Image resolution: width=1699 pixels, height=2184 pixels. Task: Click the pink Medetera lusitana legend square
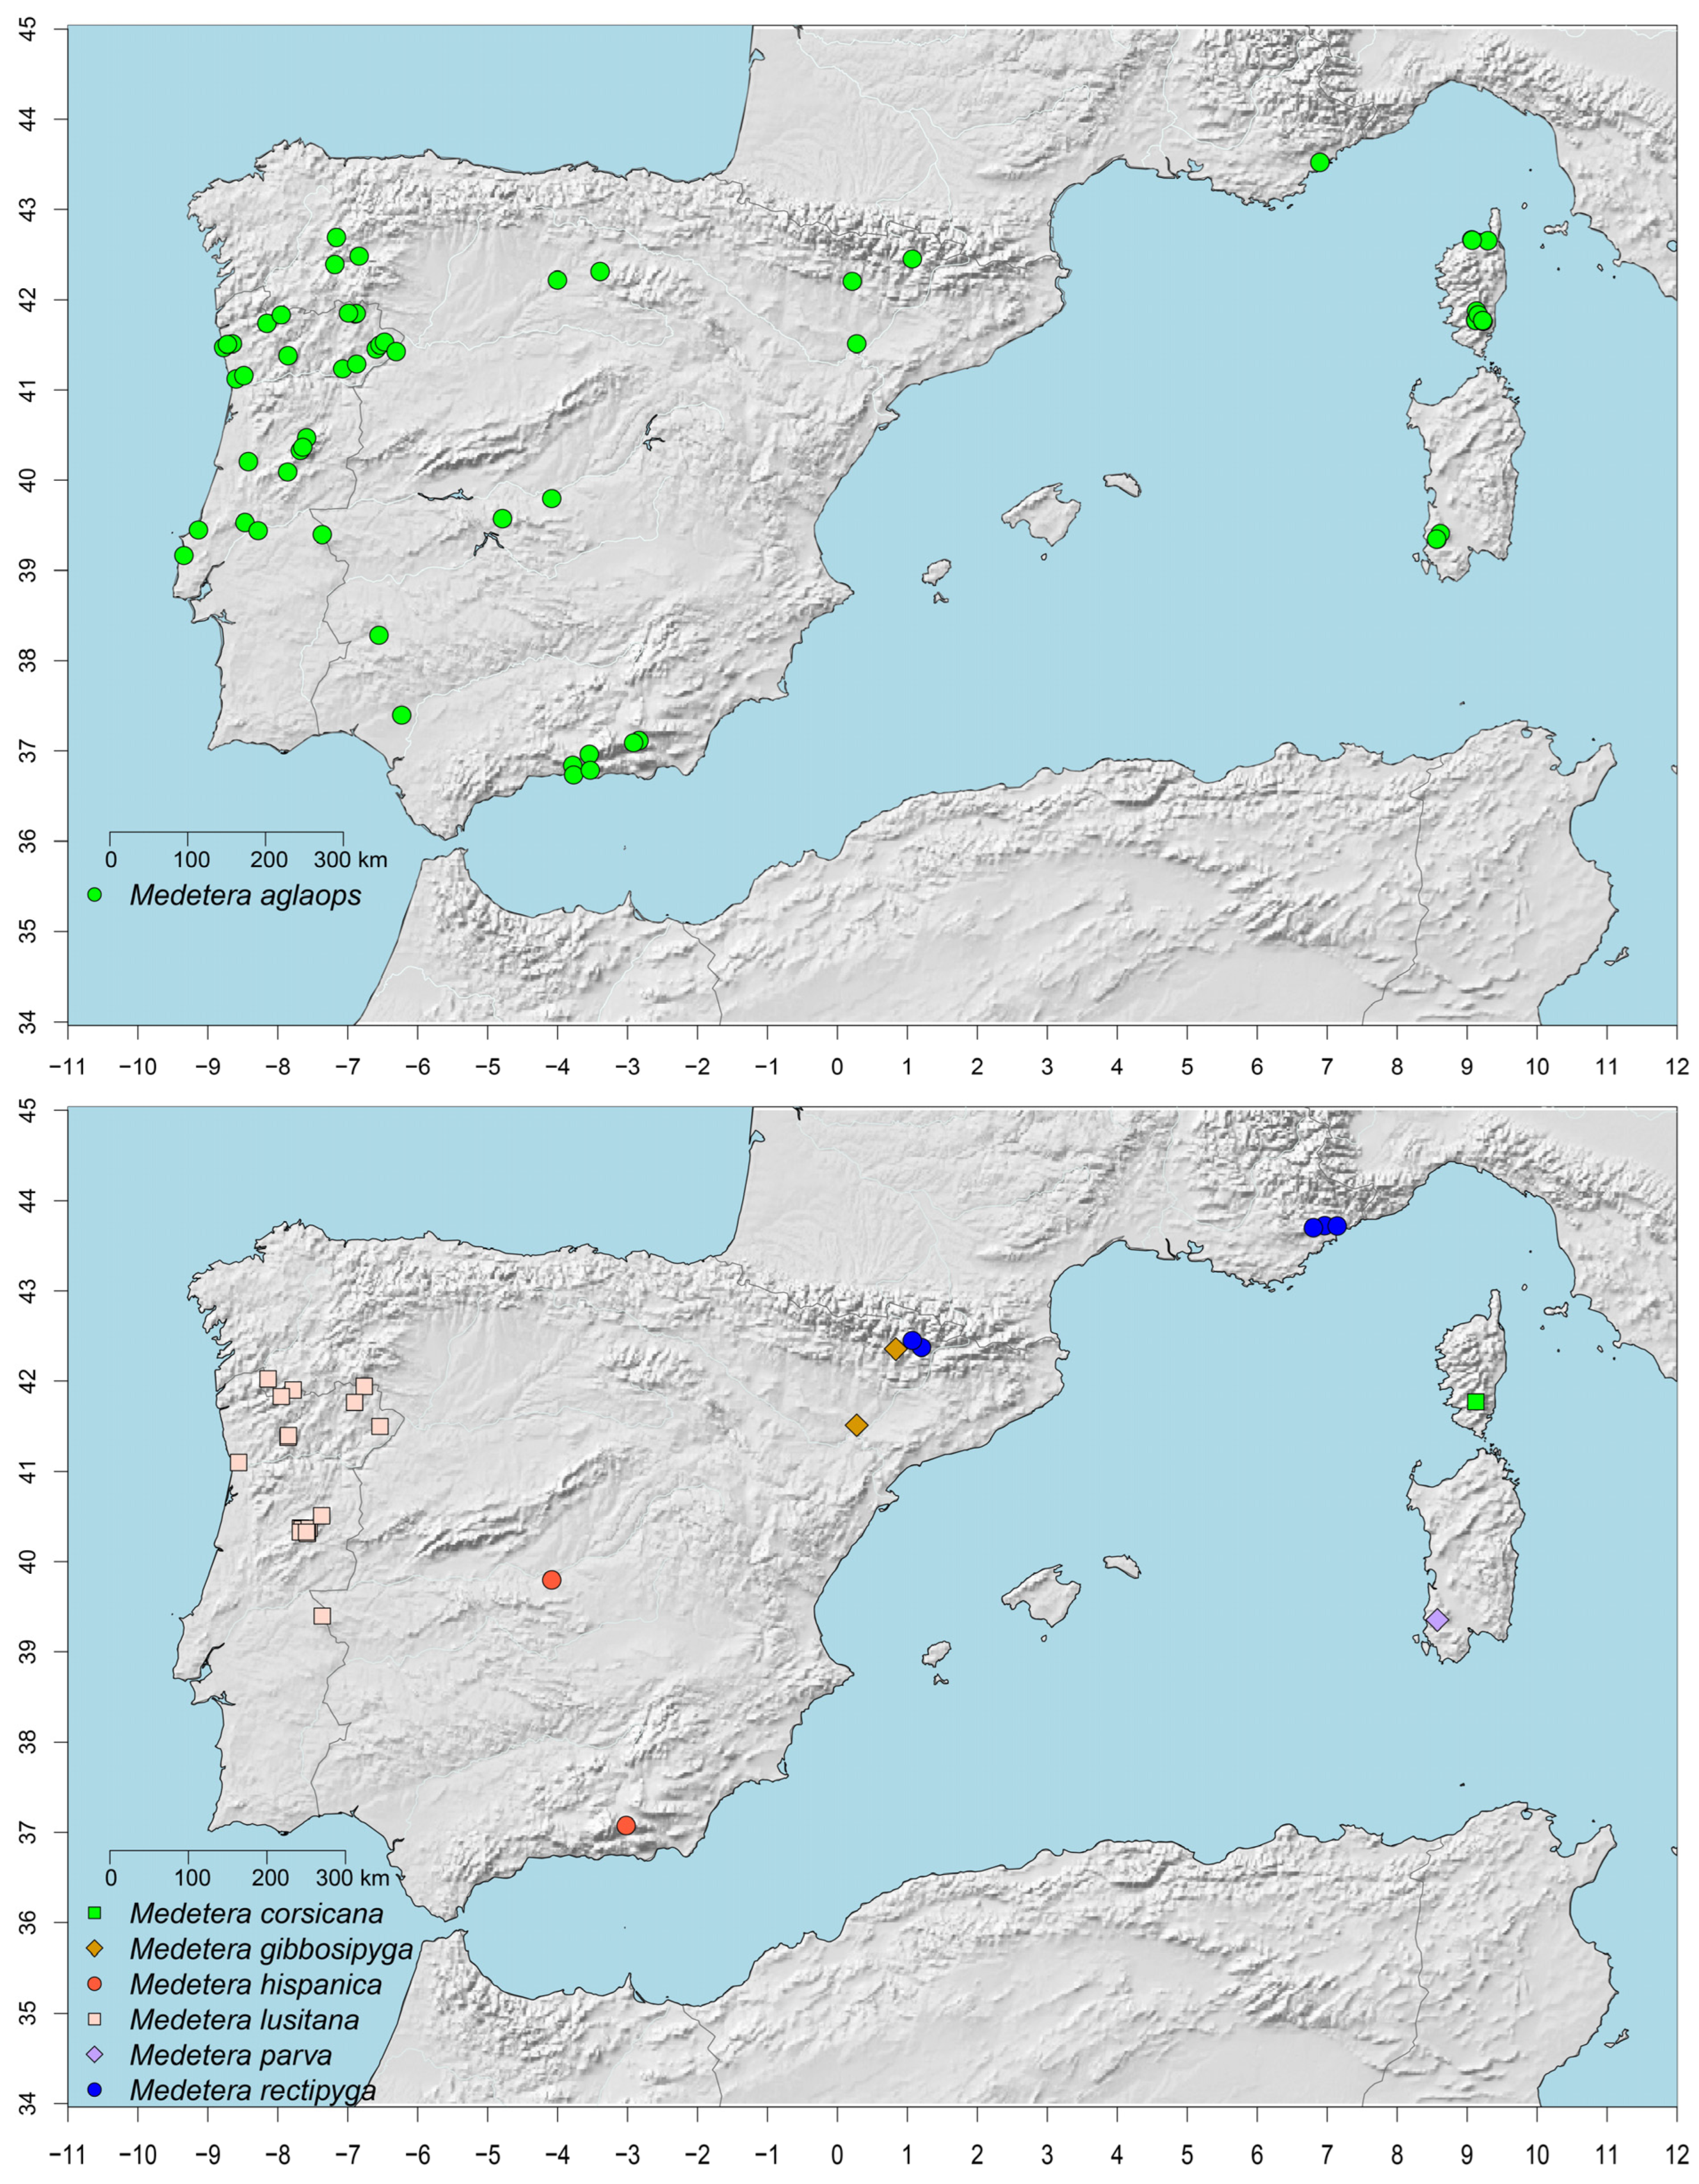click(95, 2019)
